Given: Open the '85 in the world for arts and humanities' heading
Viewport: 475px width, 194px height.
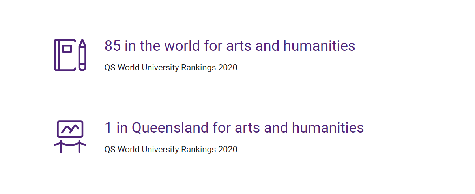Looking at the screenshot, I should click(x=230, y=46).
